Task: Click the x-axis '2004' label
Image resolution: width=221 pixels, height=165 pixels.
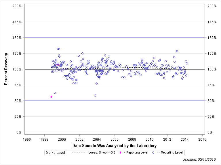Action: click(97, 139)
